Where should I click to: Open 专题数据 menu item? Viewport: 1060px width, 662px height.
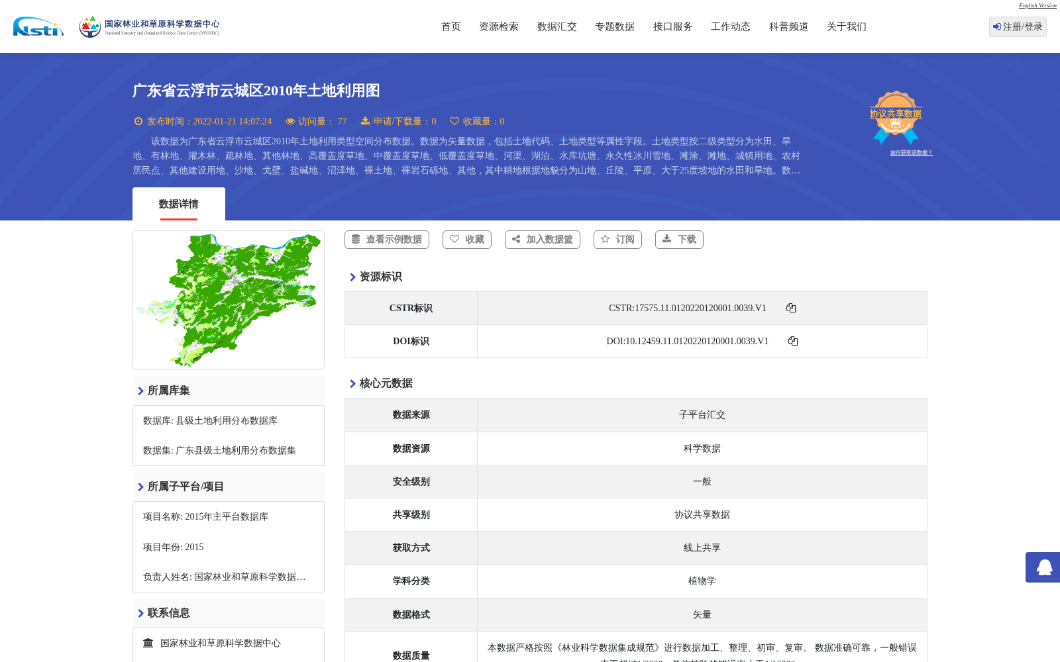(615, 26)
